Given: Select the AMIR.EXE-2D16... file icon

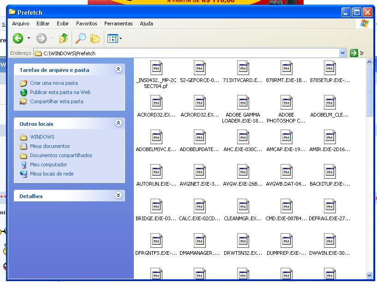Looking at the screenshot, I should (329, 137).
